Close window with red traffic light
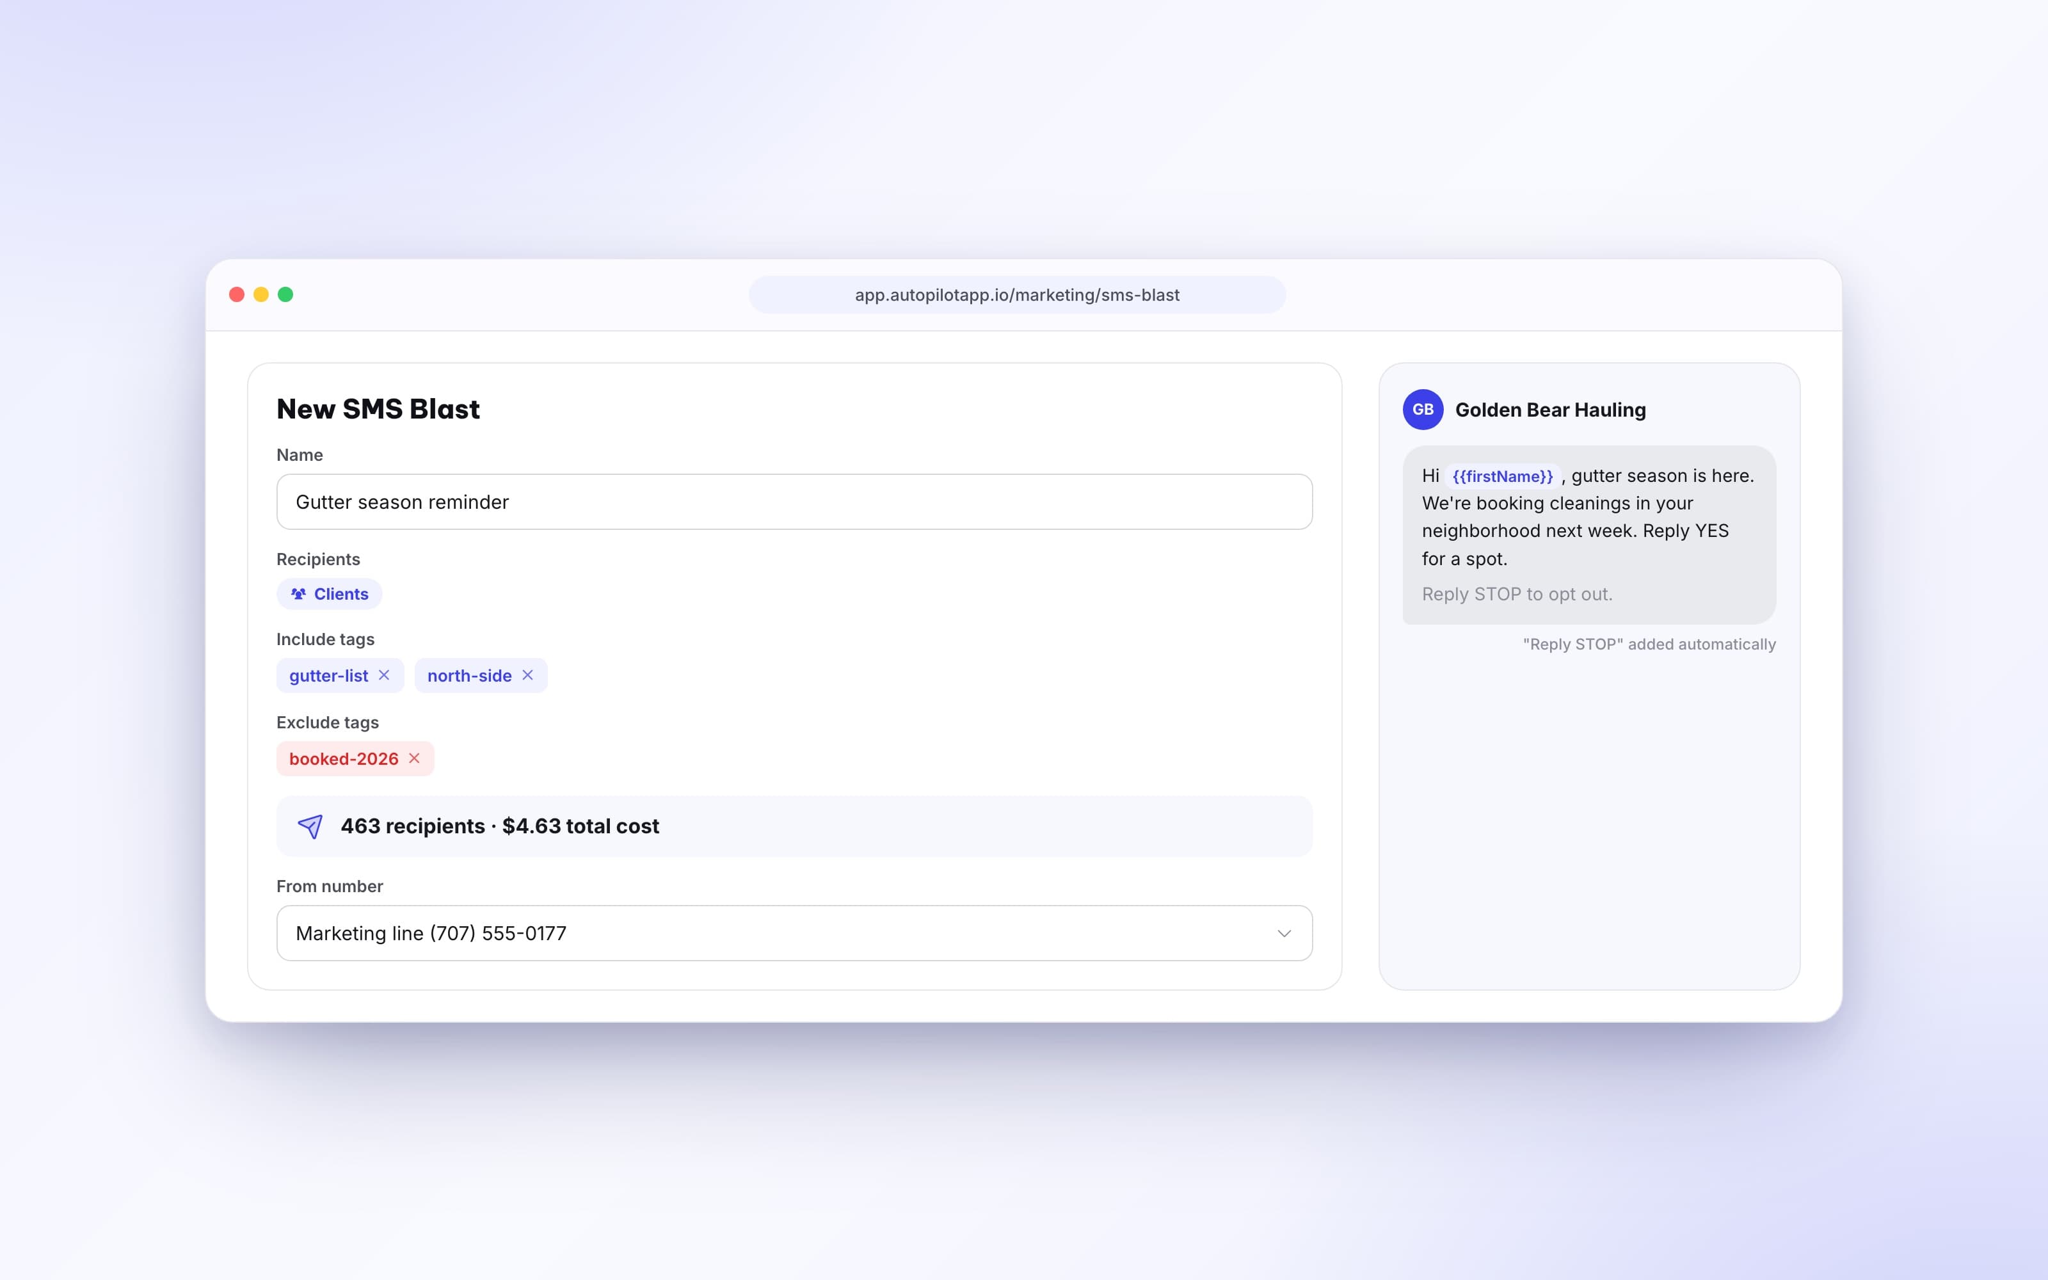Screen dimensions: 2048x1280 [237, 294]
